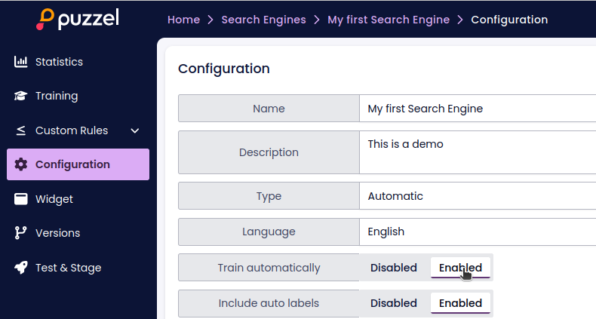Set Train automatically to Disabled
596x319 pixels.
(x=393, y=268)
